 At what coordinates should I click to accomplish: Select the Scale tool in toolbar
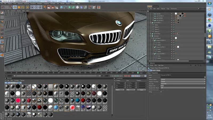(x=19, y=7)
